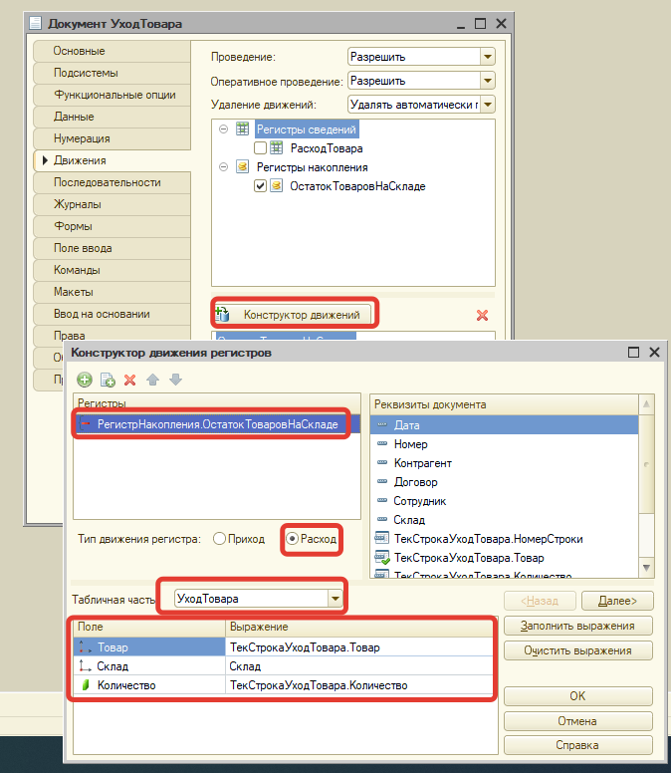Open the Движения tab

(x=112, y=160)
